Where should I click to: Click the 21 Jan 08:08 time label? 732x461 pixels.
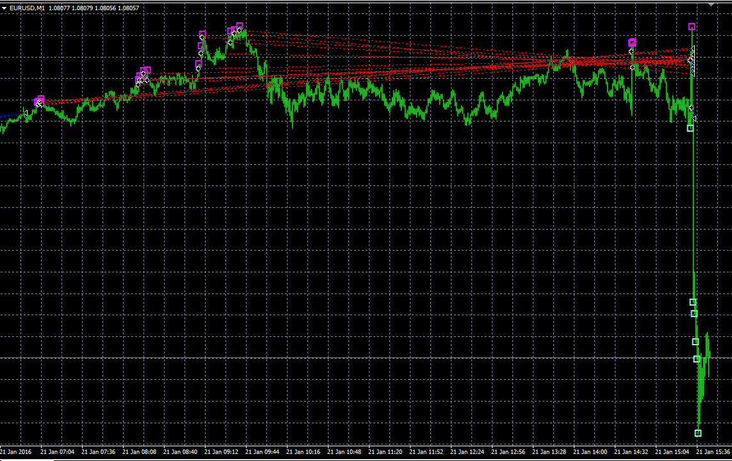click(139, 451)
